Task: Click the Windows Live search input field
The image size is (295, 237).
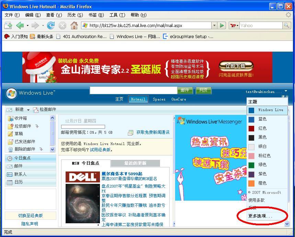Action: point(133,91)
